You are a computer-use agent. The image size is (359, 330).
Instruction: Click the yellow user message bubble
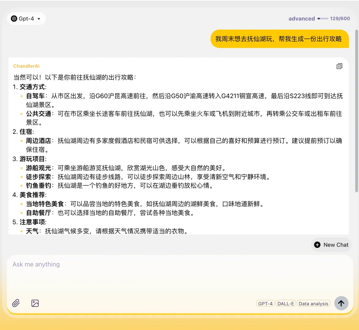tap(279, 39)
